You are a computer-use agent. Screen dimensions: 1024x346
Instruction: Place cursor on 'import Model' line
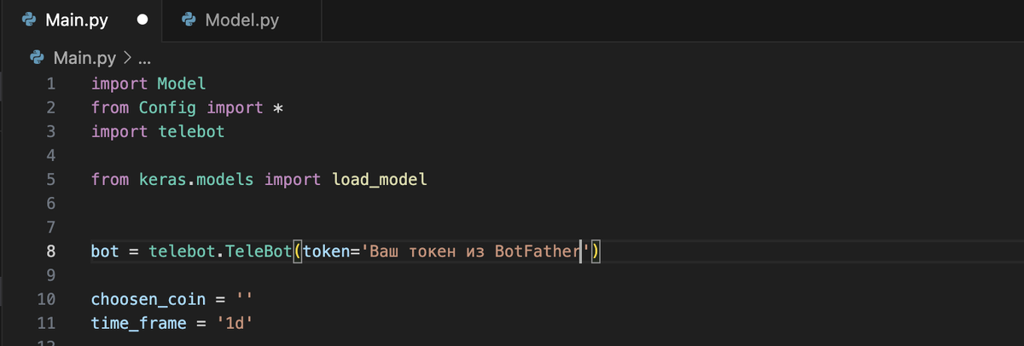148,84
